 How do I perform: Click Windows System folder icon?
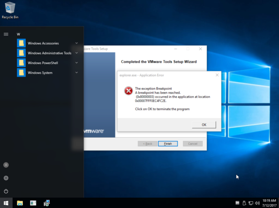[21, 73]
